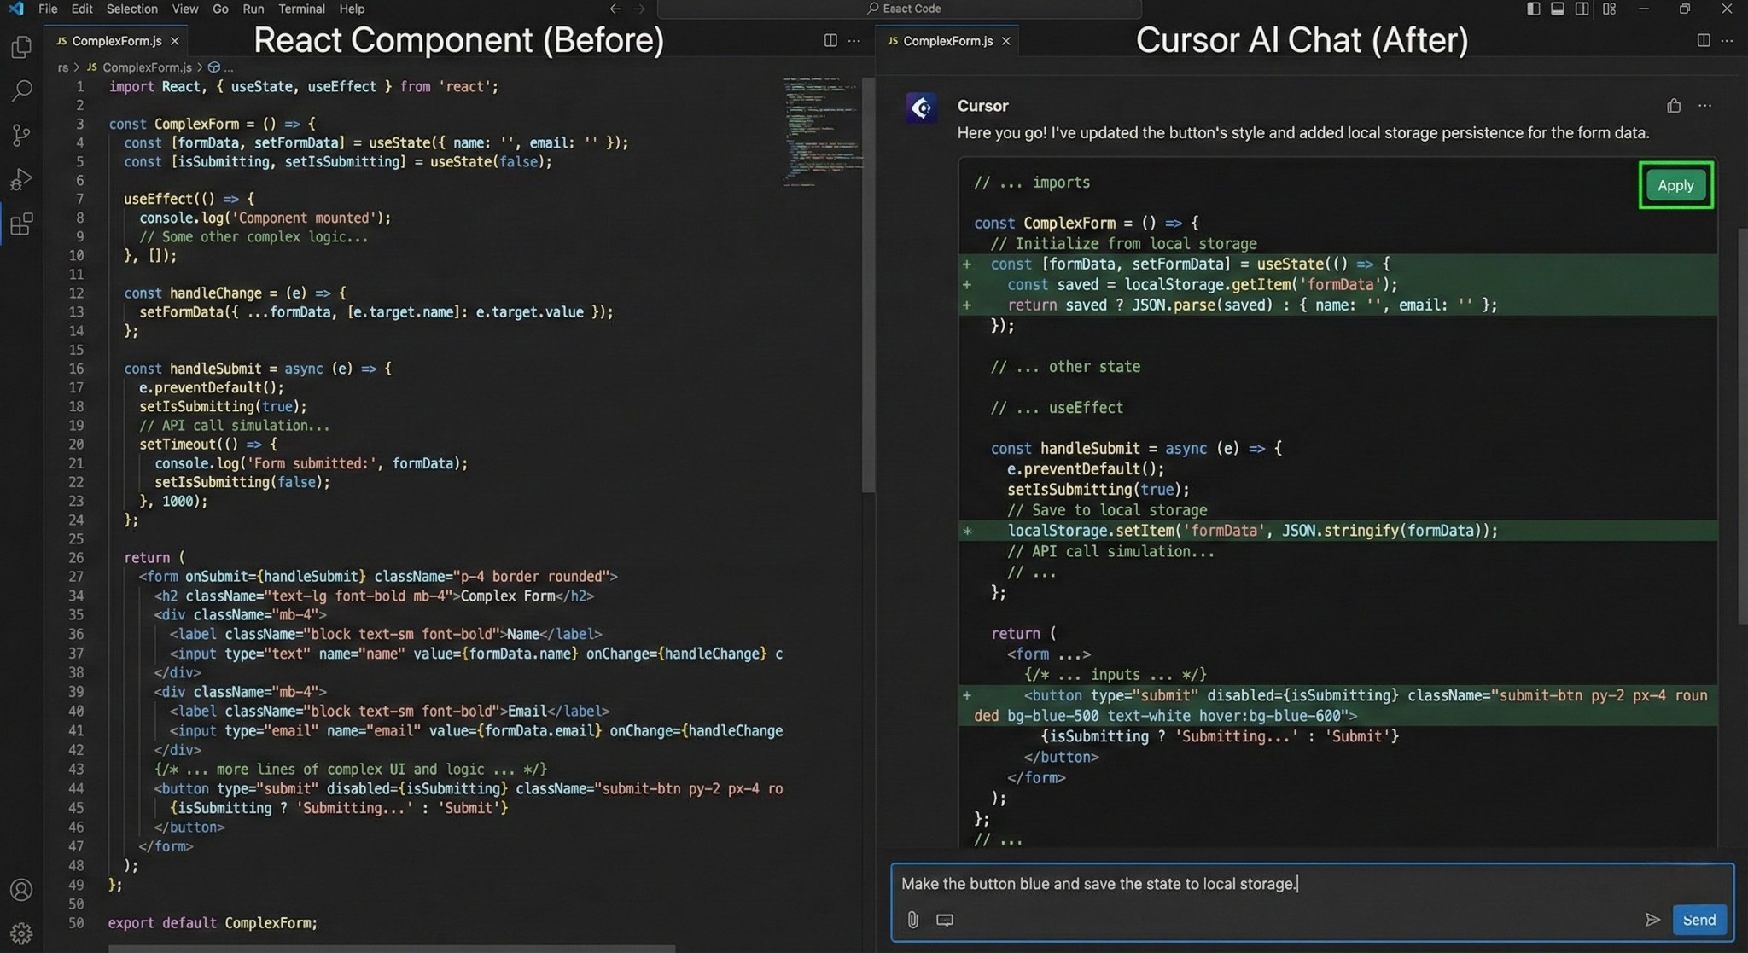Open the Search view icon
Viewport: 1748px width, 953px height.
point(21,90)
